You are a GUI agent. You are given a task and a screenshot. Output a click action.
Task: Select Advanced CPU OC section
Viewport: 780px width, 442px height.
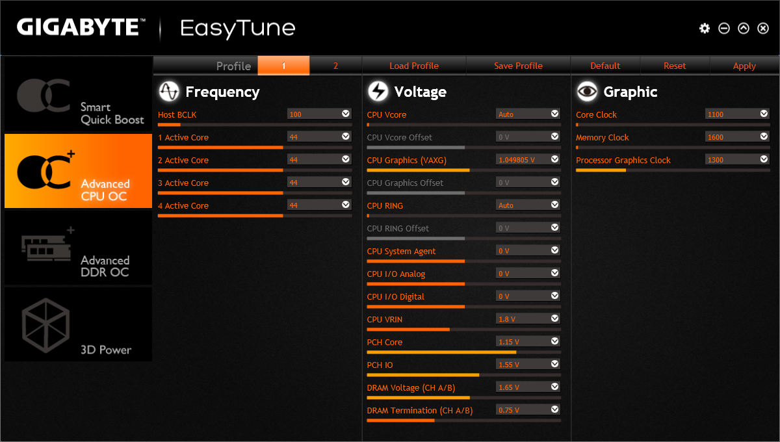[x=78, y=171]
